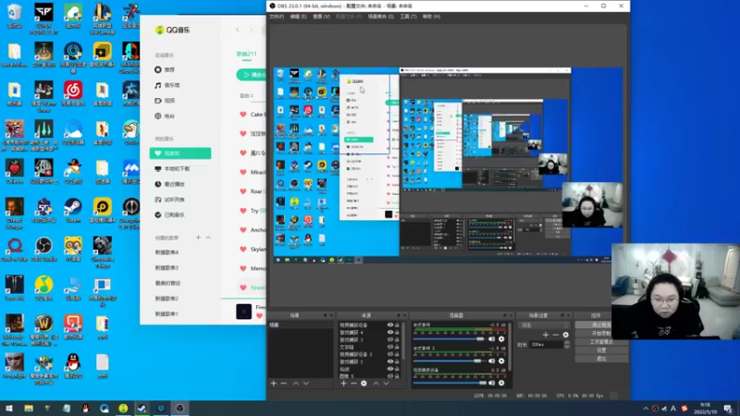Image resolution: width=740 pixels, height=416 pixels.
Task: Move scene down in Scenes panel
Action: point(306,384)
